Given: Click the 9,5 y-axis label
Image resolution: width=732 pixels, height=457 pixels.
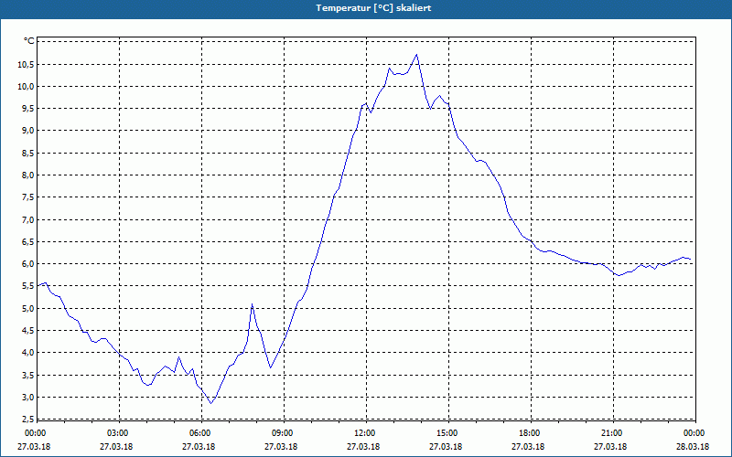Looking at the screenshot, I should (x=28, y=109).
